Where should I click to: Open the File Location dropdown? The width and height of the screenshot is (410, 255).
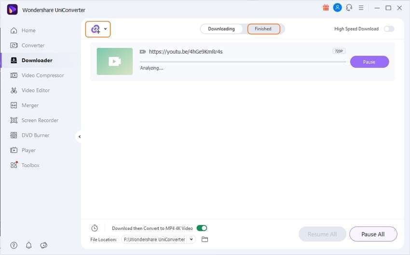tap(191, 239)
